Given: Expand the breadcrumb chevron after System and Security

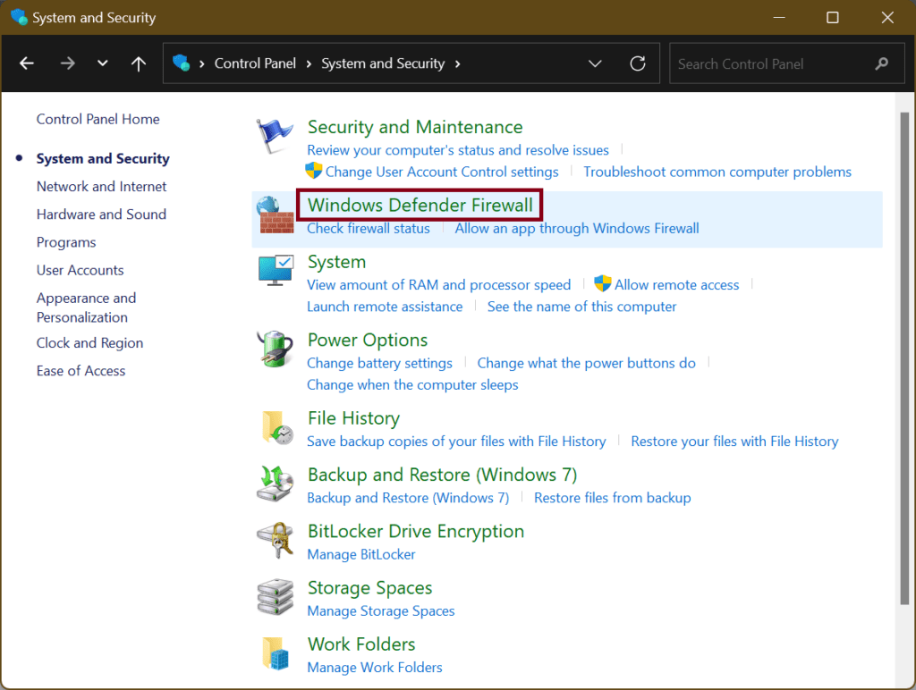Looking at the screenshot, I should coord(457,63).
